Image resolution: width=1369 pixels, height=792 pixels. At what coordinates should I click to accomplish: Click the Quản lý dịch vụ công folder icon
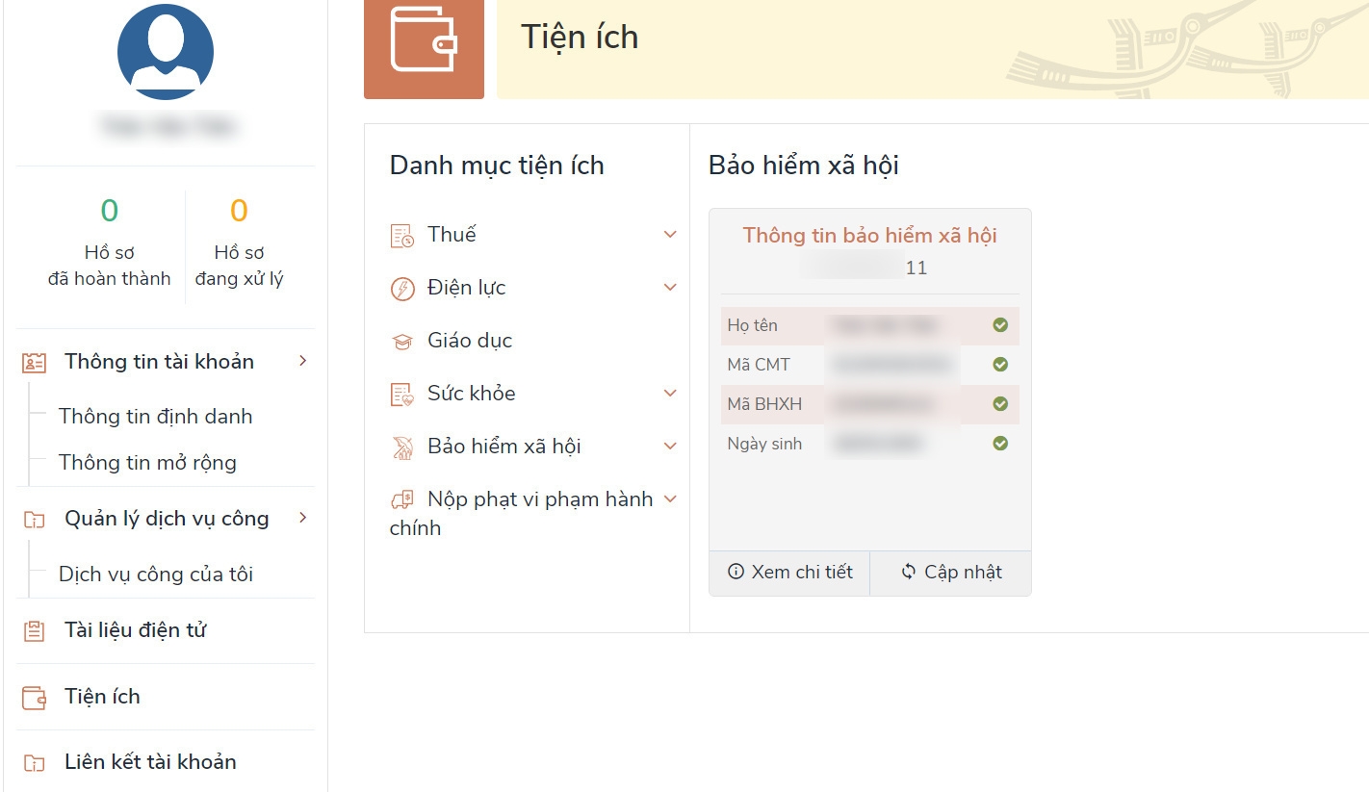click(34, 520)
